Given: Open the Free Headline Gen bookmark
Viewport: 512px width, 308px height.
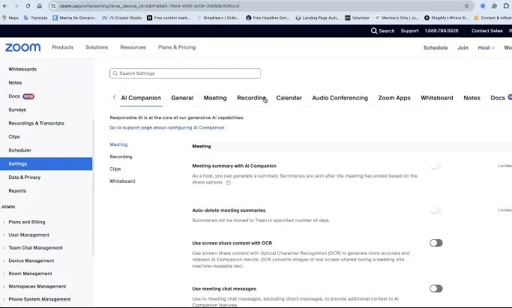Looking at the screenshot, I should click(268, 18).
